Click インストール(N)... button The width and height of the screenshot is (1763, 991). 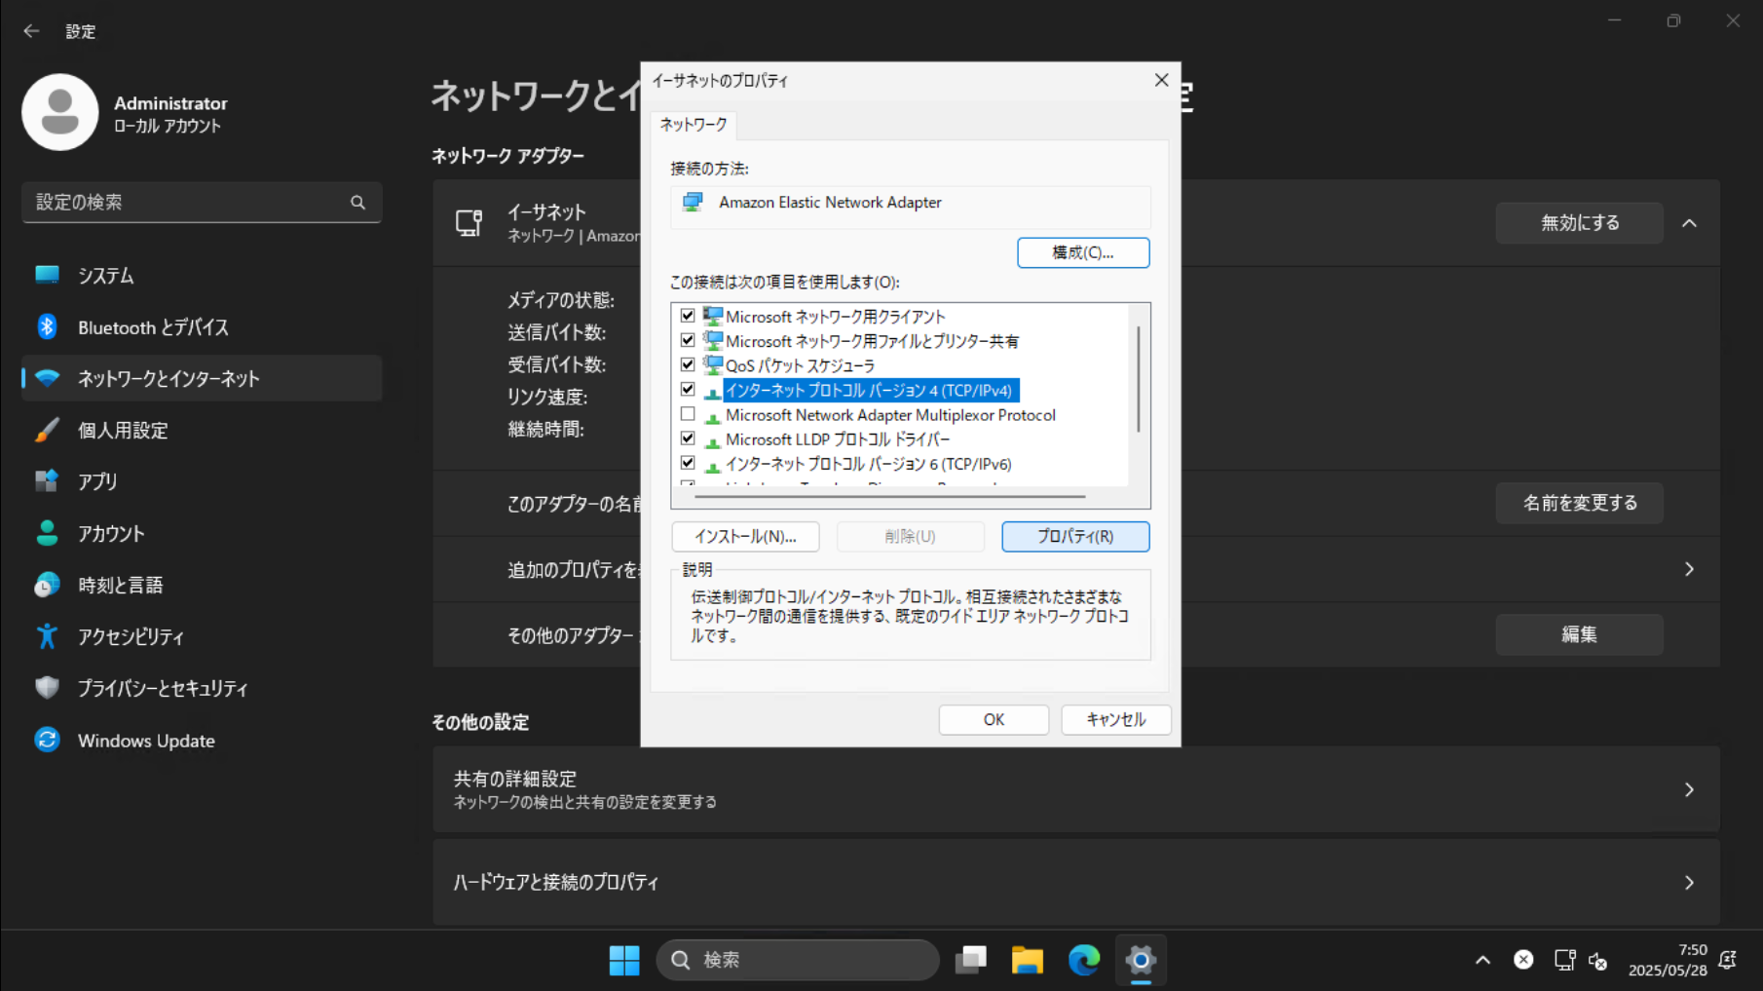point(745,536)
